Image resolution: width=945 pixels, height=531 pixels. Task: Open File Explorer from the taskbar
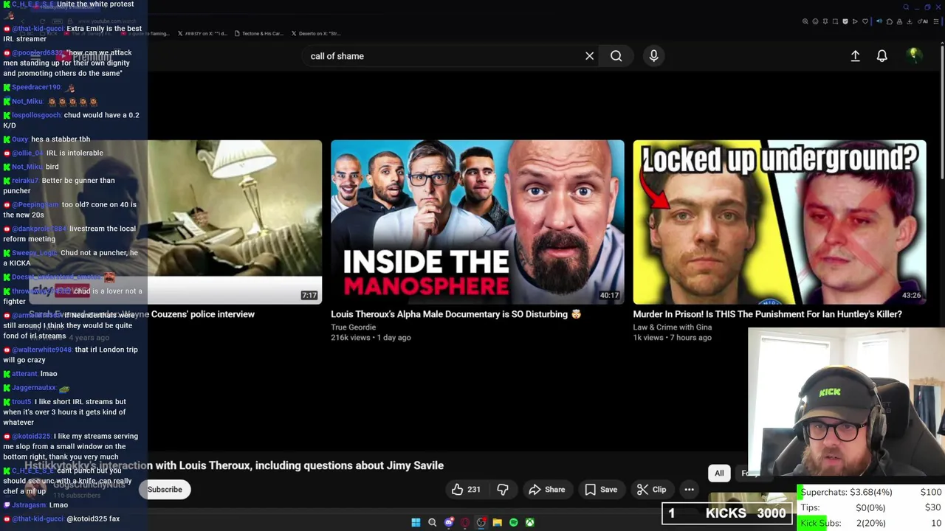click(x=498, y=522)
